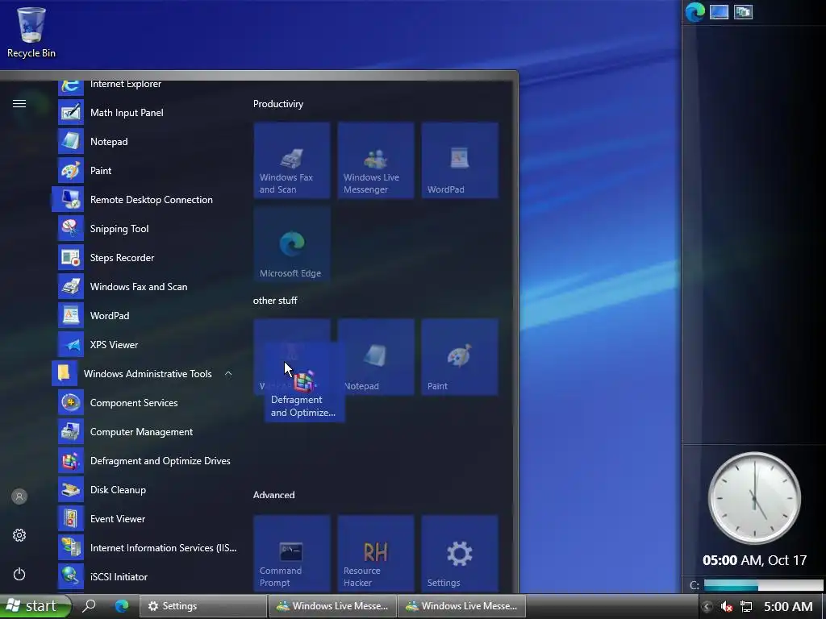Open Defragment and Optimize Drives in list
826x619 pixels.
[x=147, y=460]
